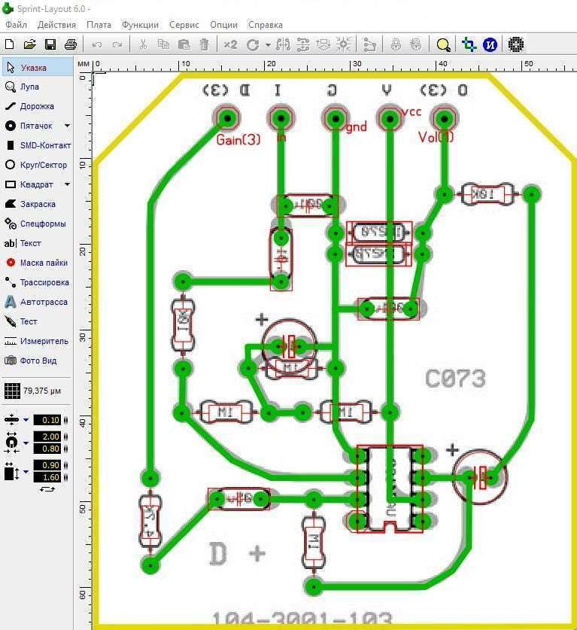Adjust the track width 0.10 slider handle
This screenshot has width=577, height=630.
point(65,420)
